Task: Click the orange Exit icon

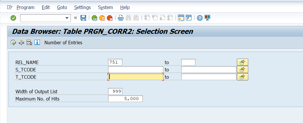Action: 102,18
